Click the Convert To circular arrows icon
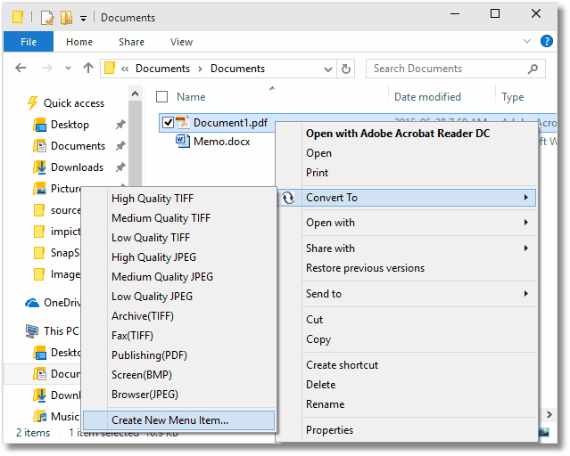 (x=288, y=198)
